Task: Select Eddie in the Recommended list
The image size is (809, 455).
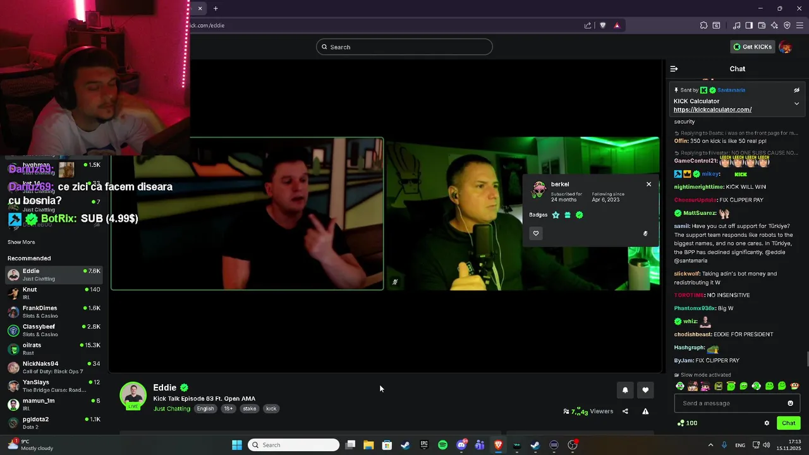Action: (x=54, y=275)
